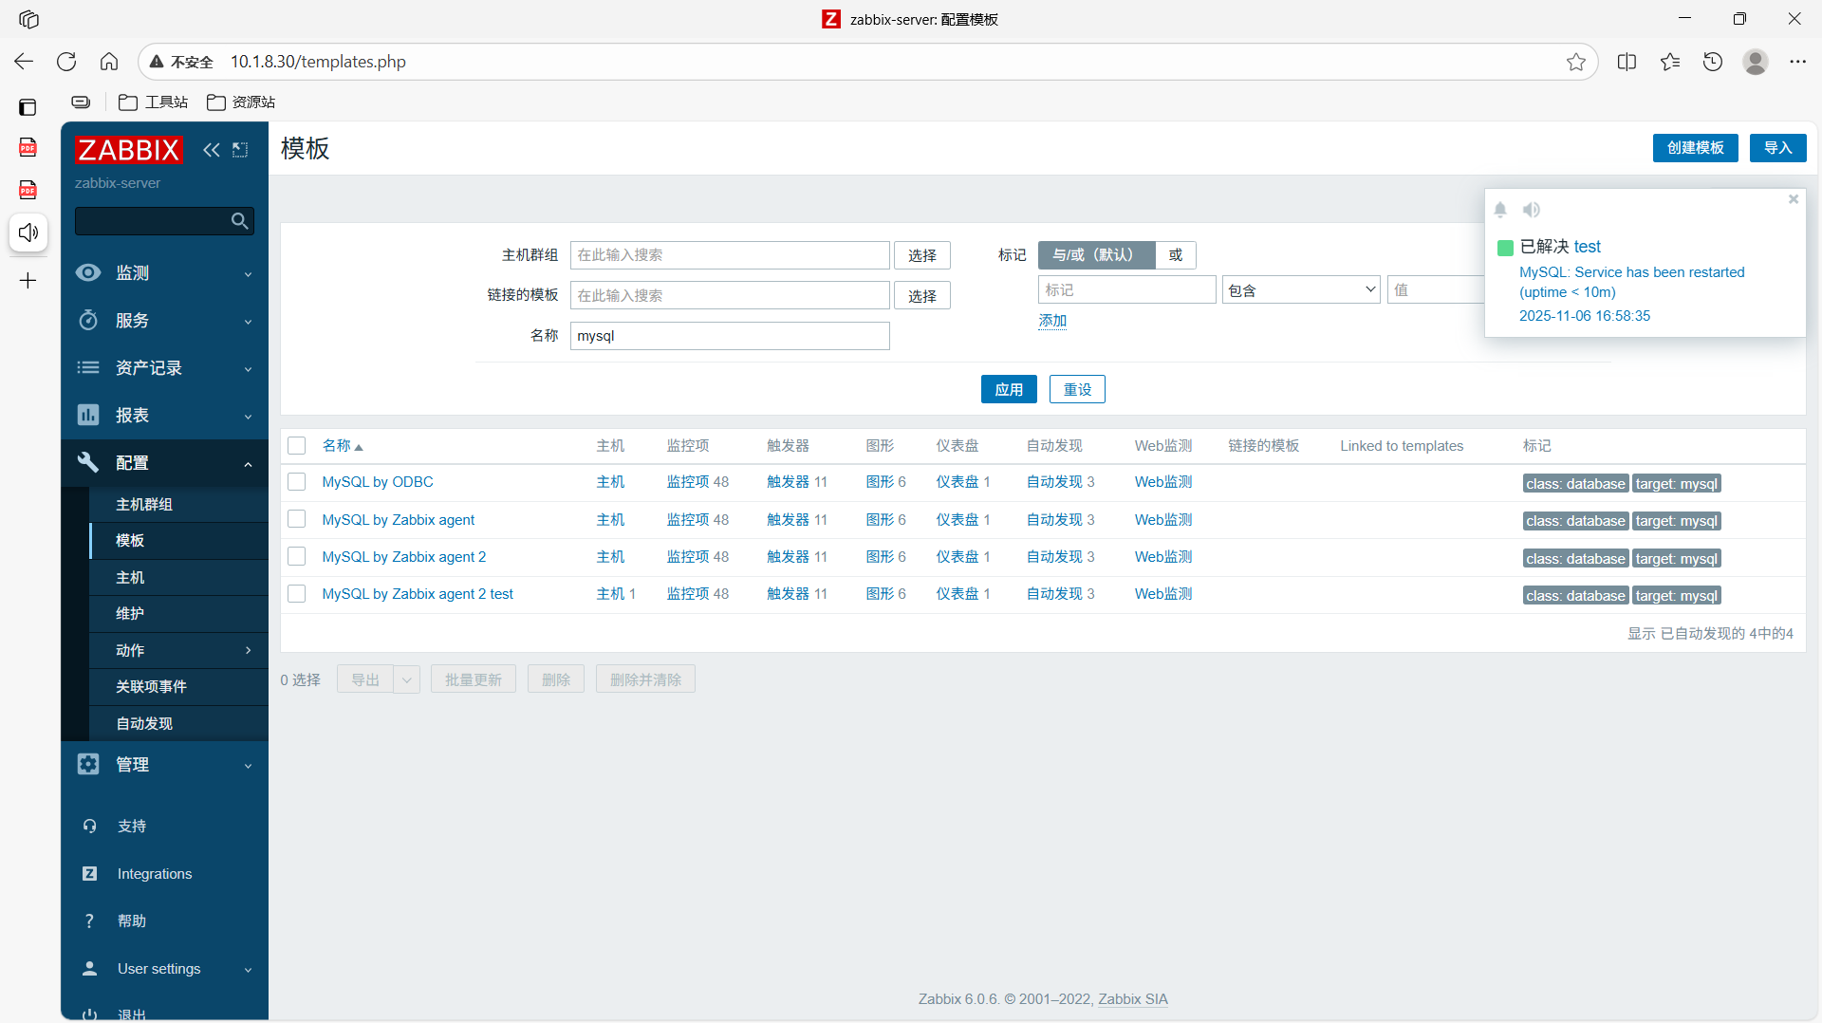Select the 或 tag mode
The height and width of the screenshot is (1023, 1822).
coord(1176,255)
